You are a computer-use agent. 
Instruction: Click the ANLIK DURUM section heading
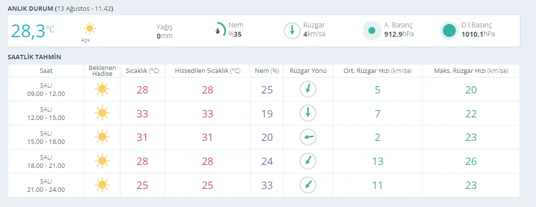point(30,9)
